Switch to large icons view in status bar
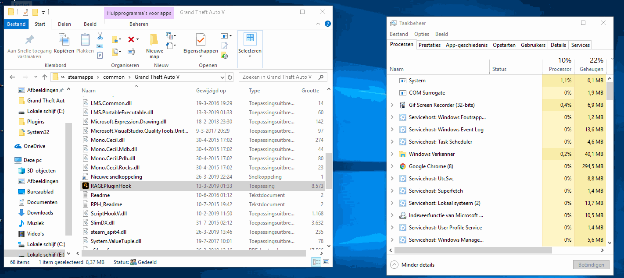 coord(325,262)
